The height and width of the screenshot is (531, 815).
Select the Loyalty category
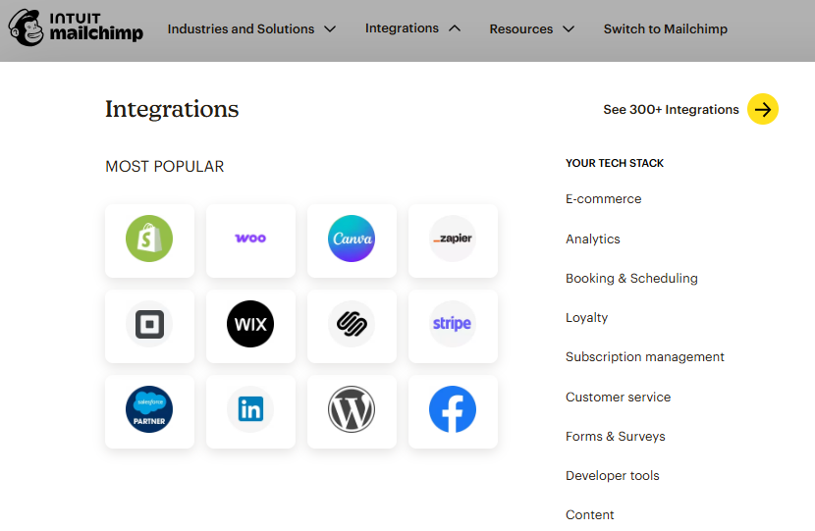click(x=586, y=318)
